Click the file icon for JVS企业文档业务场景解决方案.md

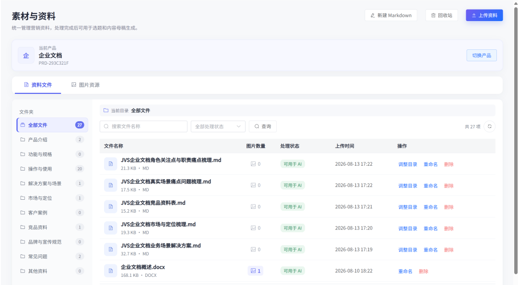coord(111,250)
